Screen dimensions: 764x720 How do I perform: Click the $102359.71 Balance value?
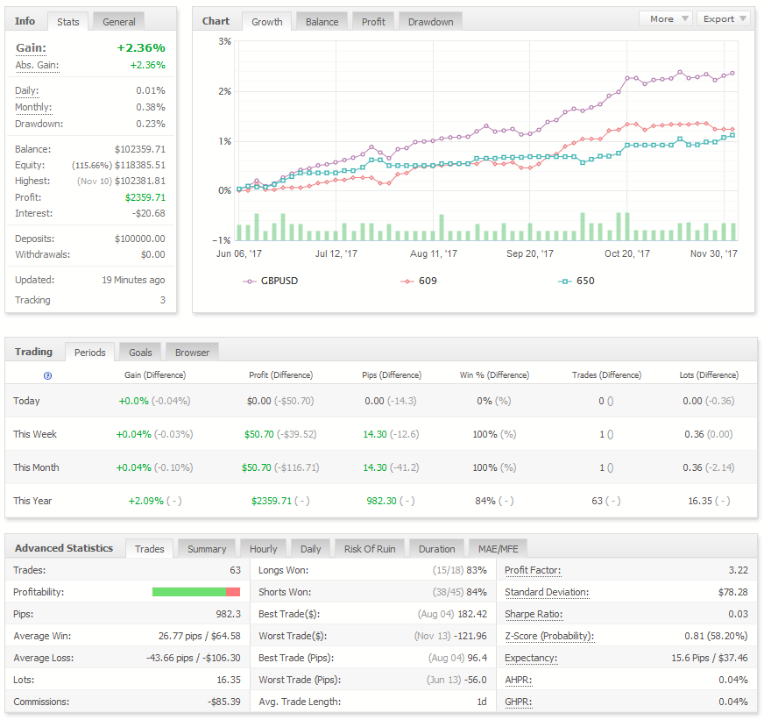coord(140,149)
